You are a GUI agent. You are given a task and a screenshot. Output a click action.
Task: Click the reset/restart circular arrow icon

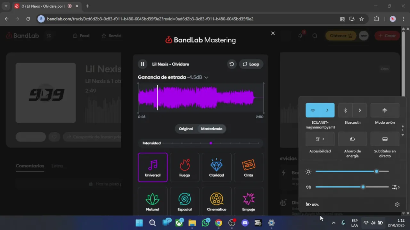coord(232,64)
